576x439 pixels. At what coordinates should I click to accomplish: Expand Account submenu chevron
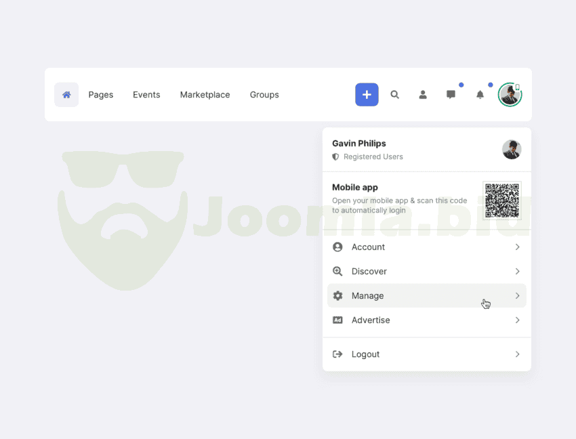(x=517, y=247)
